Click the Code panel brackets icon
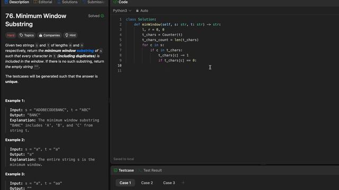 [115, 2]
